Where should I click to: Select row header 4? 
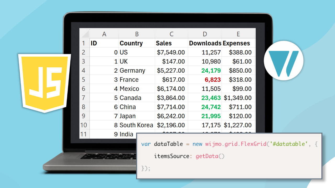[85, 70]
